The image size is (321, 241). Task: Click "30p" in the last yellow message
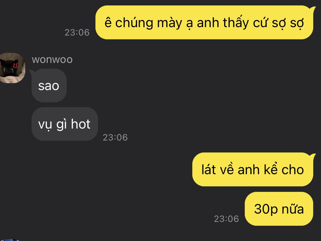pyautogui.click(x=266, y=209)
